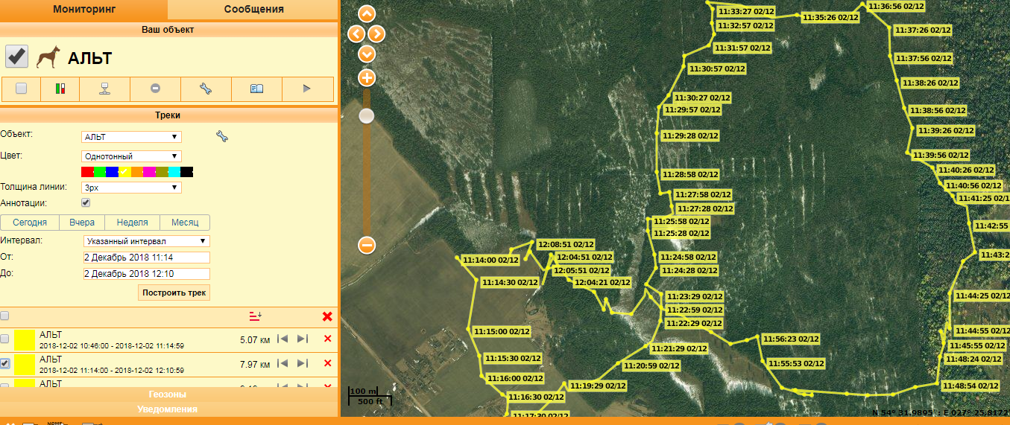The image size is (1010, 425).
Task: Click the sort tracks icon above list
Action: click(x=255, y=316)
